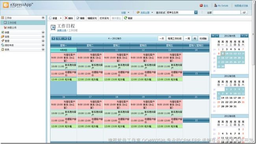Switch to the 一周 week view
256x144 pixels.
(x=187, y=39)
